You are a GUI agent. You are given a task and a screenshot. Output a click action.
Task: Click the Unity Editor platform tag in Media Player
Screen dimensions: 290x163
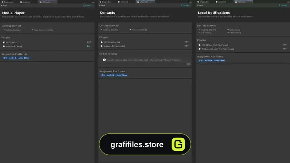(x=24, y=58)
